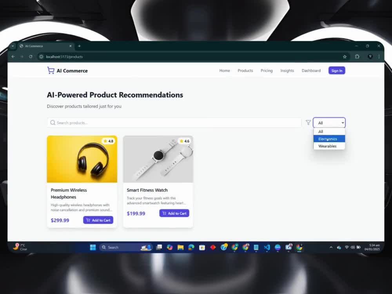Image resolution: width=392 pixels, height=294 pixels.
Task: Open the browser profile avatar
Action: [x=370, y=56]
